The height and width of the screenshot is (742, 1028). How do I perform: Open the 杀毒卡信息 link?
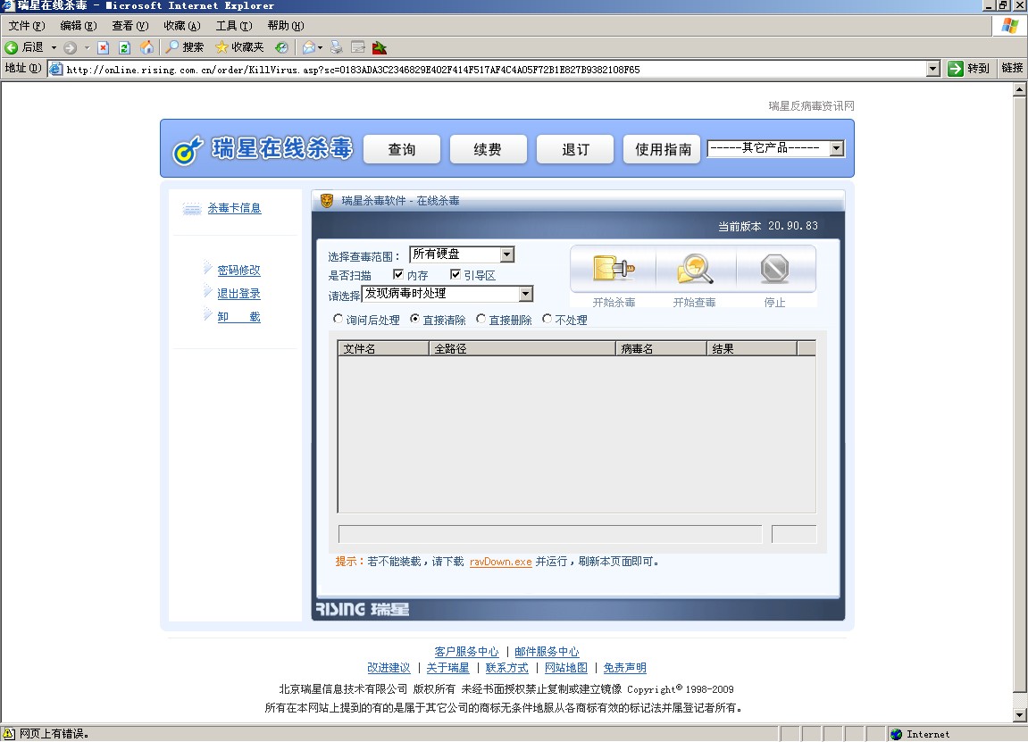click(234, 208)
